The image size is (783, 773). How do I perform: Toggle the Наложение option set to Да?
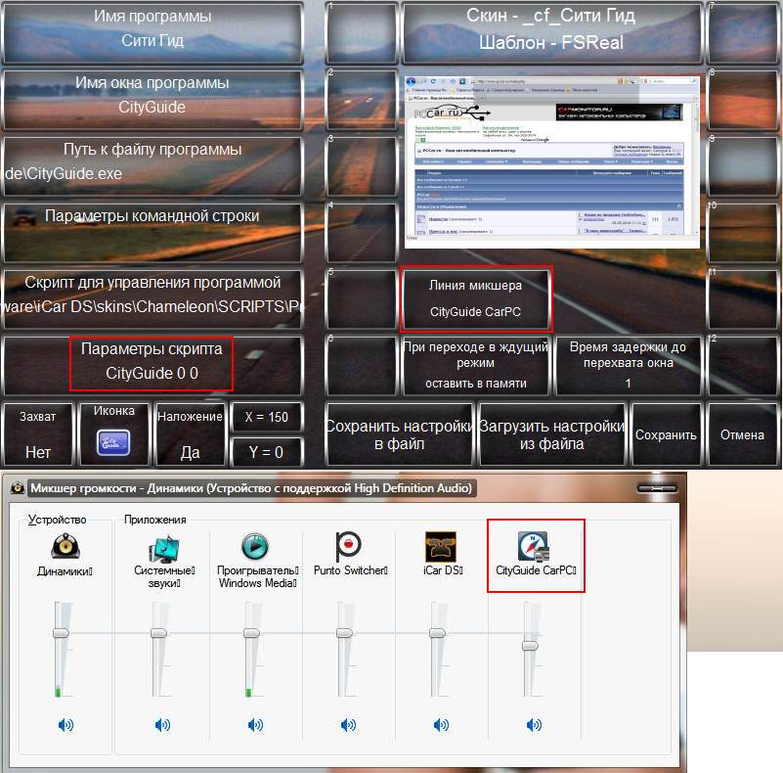coord(190,434)
